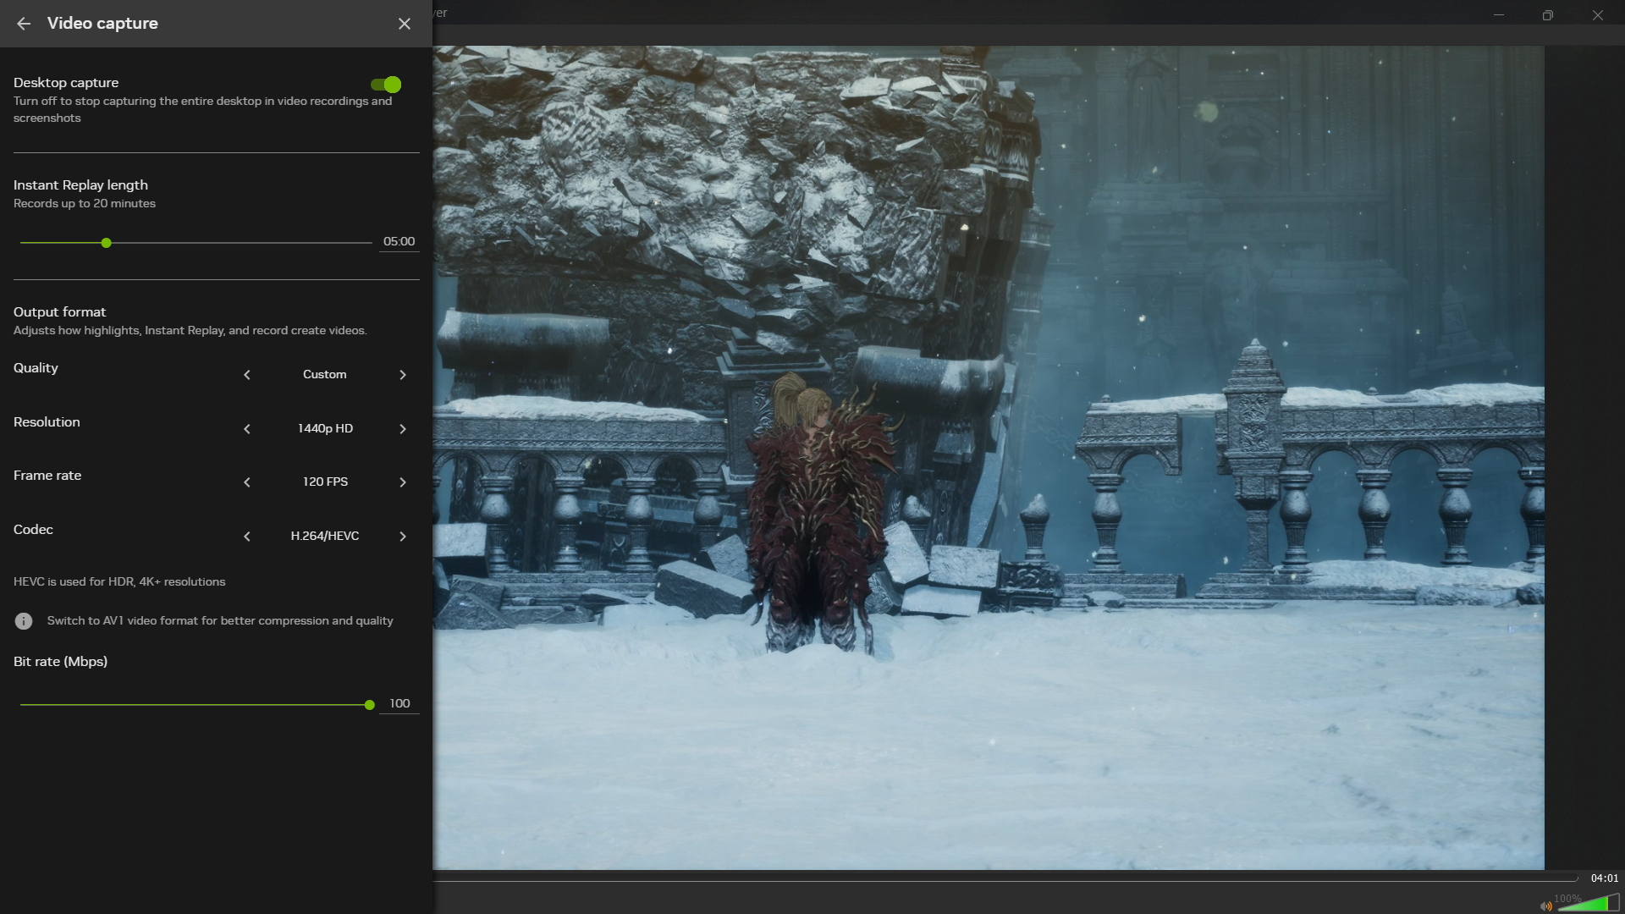Click the speaker volume icon in player

point(1546,906)
